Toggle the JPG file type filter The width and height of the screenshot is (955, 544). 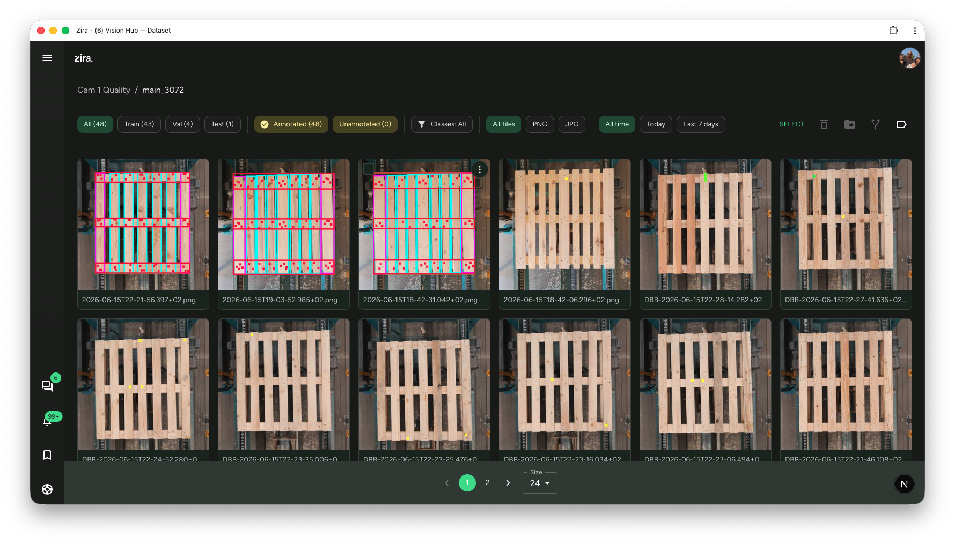point(572,124)
